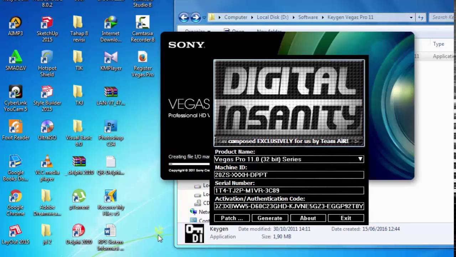Open the AIMP3 desktop shortcut

tap(15, 26)
